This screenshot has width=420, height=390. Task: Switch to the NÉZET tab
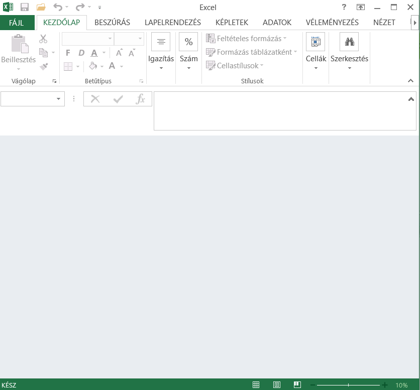384,23
